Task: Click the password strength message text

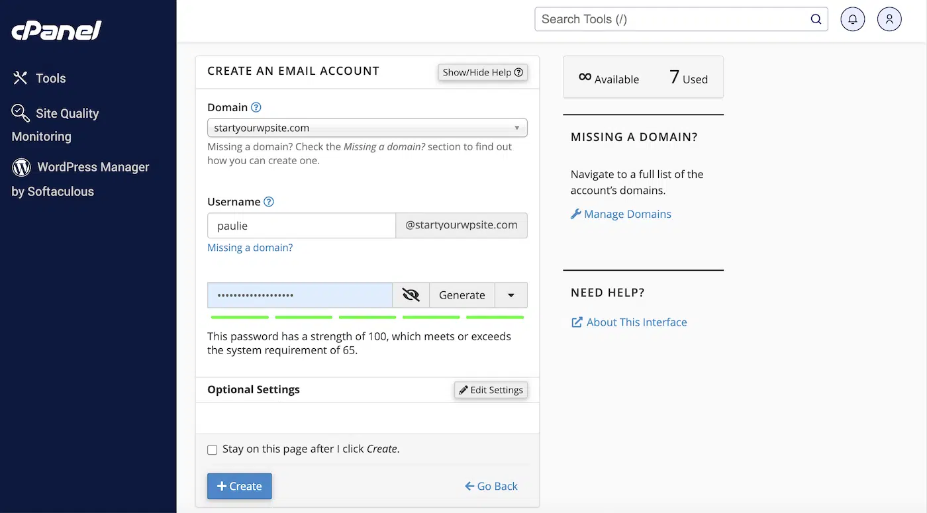Action: [x=360, y=344]
